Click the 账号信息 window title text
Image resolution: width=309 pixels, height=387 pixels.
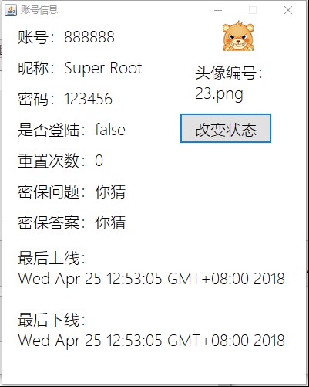(x=39, y=10)
